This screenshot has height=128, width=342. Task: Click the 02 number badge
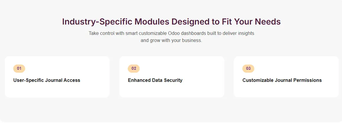pyautogui.click(x=134, y=69)
